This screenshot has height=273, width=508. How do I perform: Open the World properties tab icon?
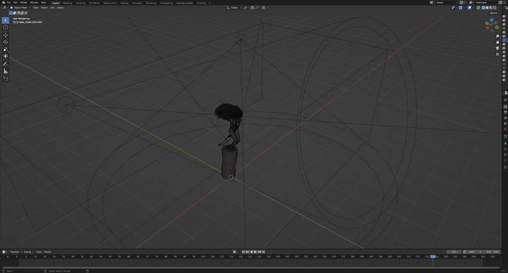[505, 129]
